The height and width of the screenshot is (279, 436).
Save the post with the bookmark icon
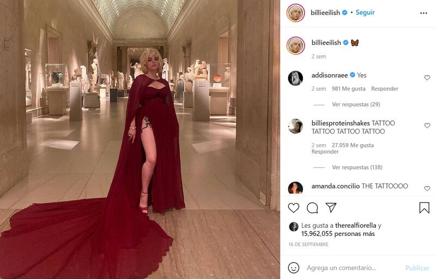pyautogui.click(x=425, y=207)
